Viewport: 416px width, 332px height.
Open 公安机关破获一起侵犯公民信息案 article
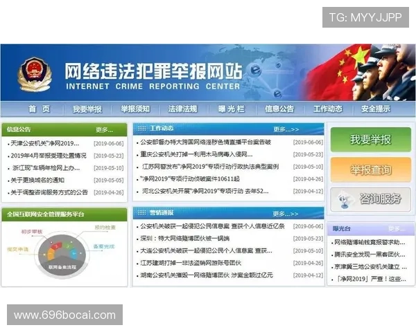coord(213,226)
